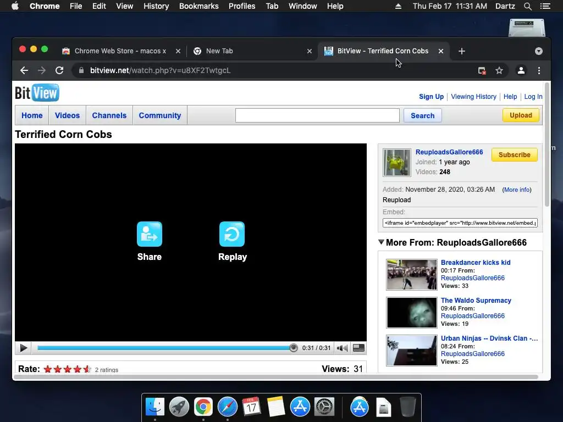
Task: Click the address bar URL
Action: pyautogui.click(x=160, y=71)
